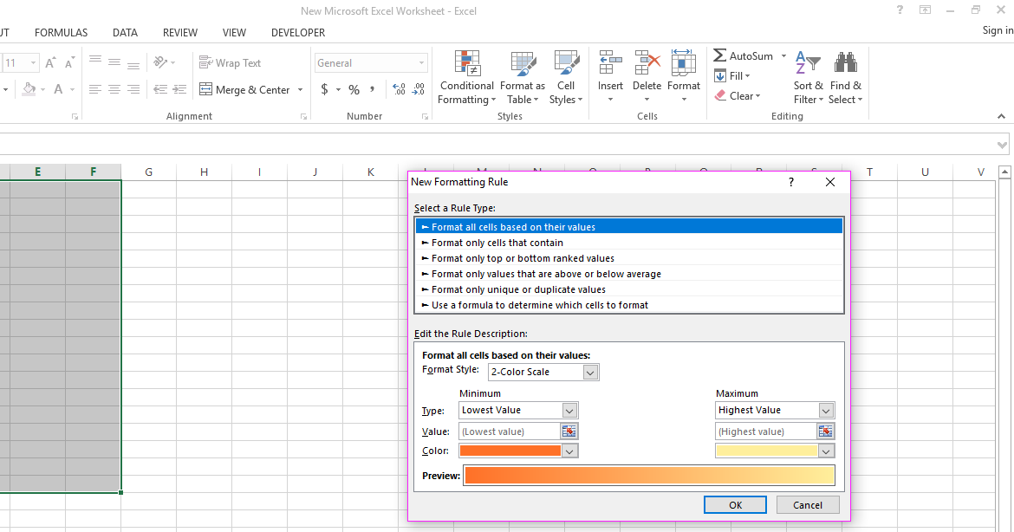Apply Percent Style number format
This screenshot has width=1014, height=532.
[353, 88]
